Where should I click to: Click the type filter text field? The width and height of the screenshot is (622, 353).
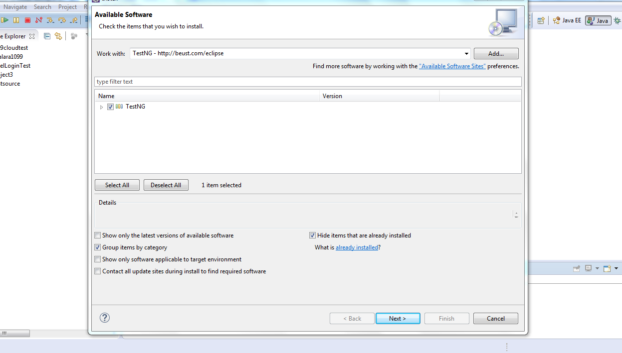pos(308,82)
